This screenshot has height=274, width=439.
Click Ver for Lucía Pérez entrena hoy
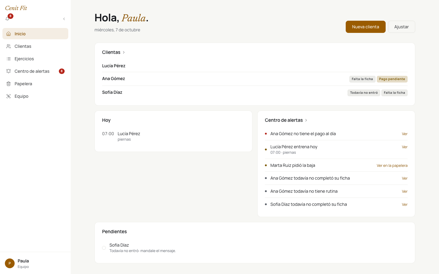[405, 147]
